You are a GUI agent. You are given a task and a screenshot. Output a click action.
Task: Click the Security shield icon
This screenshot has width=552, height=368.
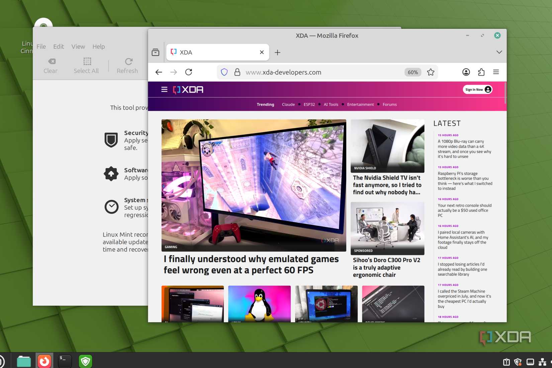tap(111, 140)
